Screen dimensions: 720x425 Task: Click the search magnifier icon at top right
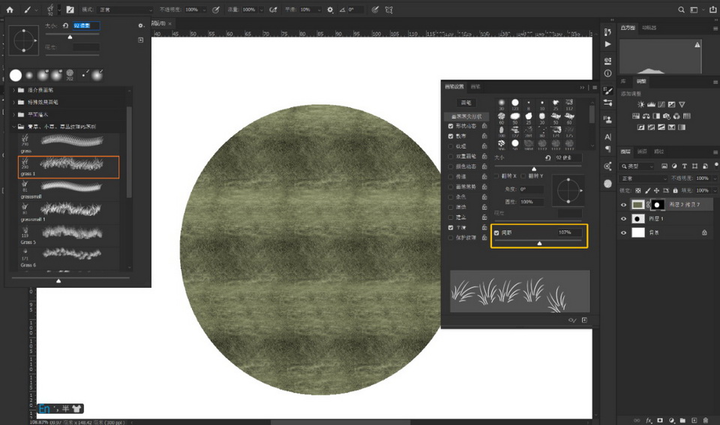point(681,10)
